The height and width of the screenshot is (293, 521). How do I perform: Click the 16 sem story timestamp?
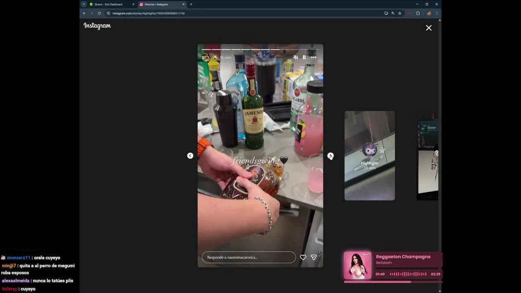(225, 58)
